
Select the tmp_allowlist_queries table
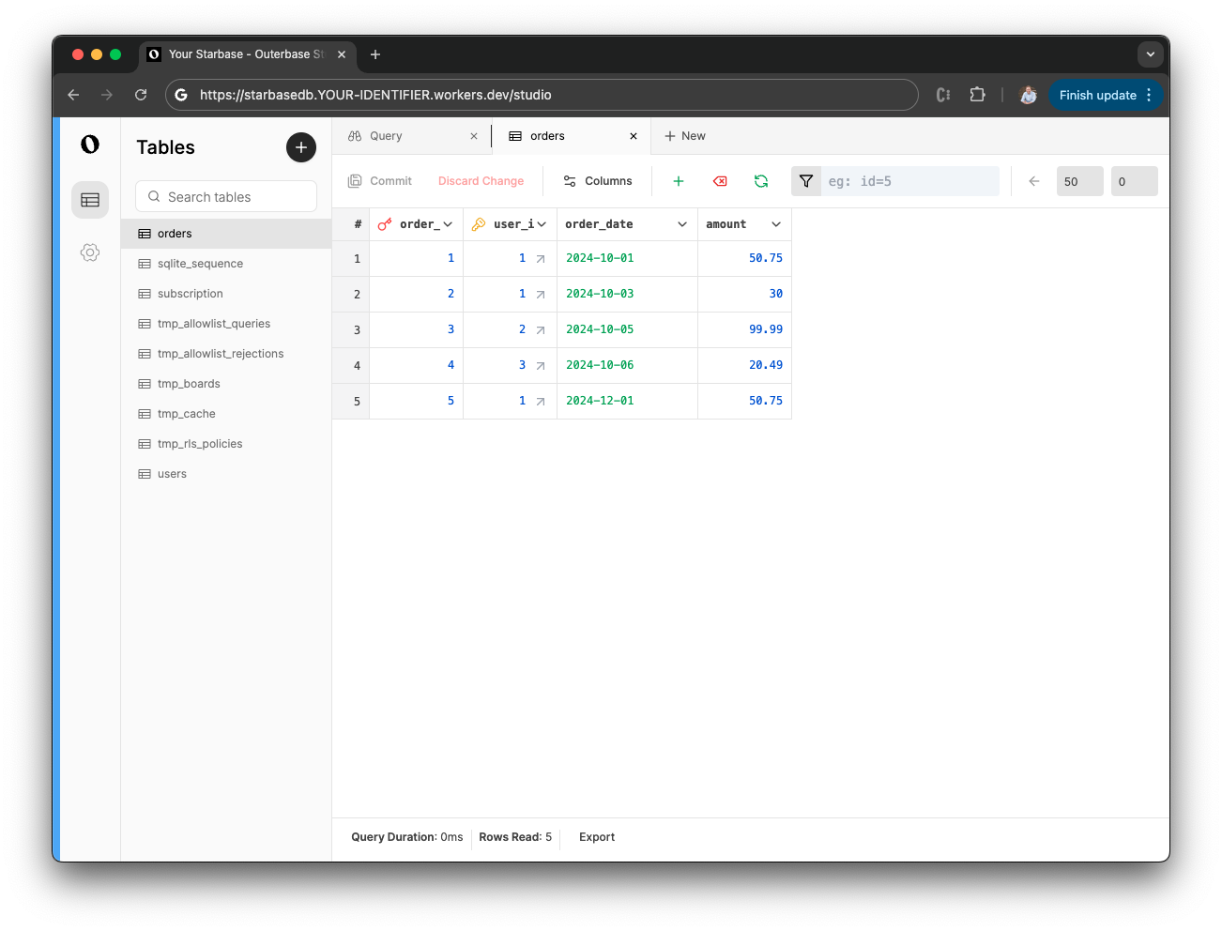[226, 324]
